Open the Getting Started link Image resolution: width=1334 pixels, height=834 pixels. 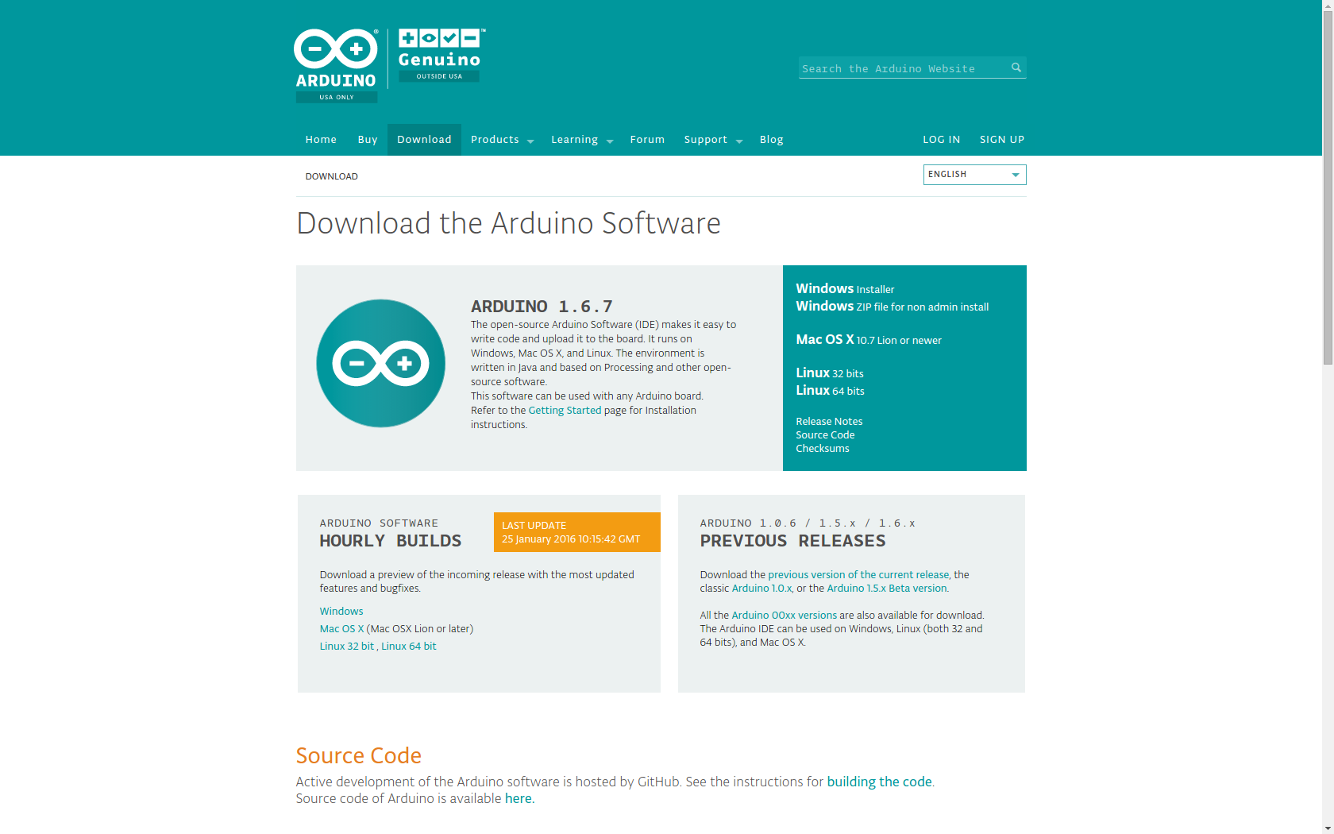click(x=565, y=410)
